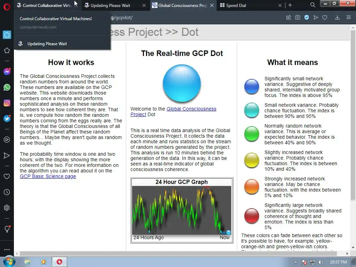Open Windows Explorer from taskbar

point(27,262)
